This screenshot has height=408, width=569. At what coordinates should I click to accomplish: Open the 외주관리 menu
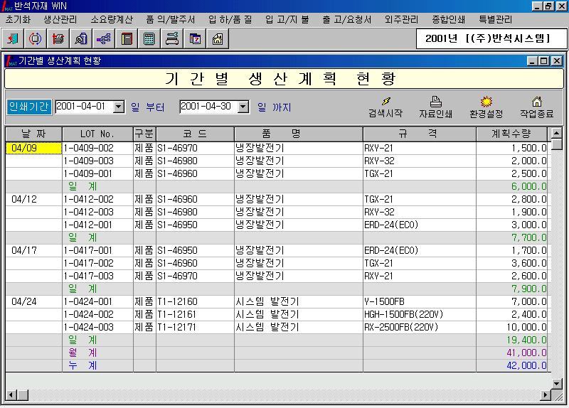(401, 19)
